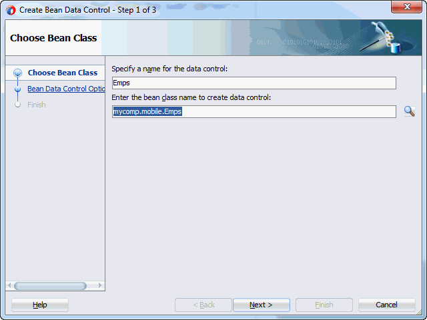
Task: Click the wizard wand graphic in header
Action: [384, 37]
